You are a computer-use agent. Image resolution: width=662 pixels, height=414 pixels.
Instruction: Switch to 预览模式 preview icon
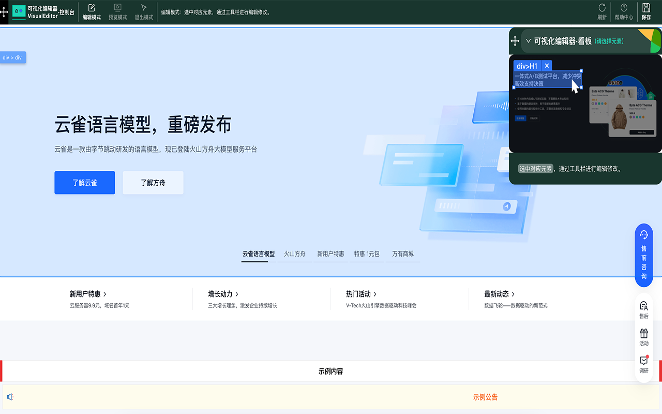[x=117, y=8]
